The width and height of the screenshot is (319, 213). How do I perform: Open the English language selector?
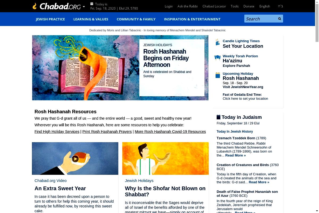265,6
